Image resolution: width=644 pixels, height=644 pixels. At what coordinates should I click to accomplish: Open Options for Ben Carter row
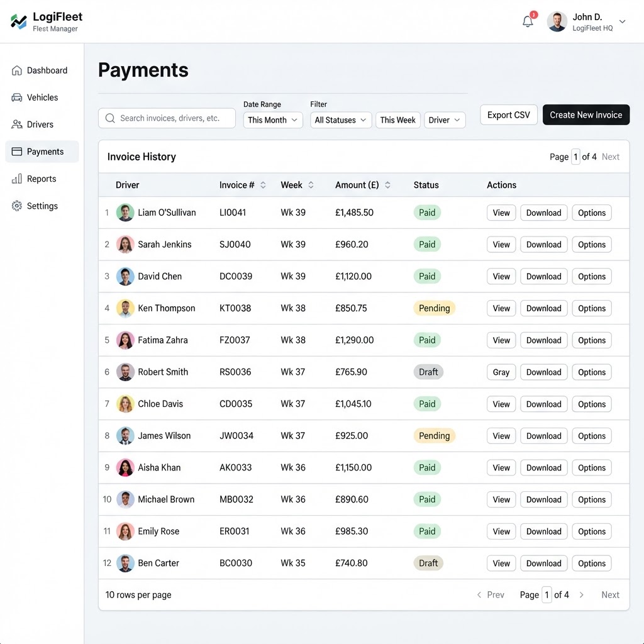click(591, 563)
